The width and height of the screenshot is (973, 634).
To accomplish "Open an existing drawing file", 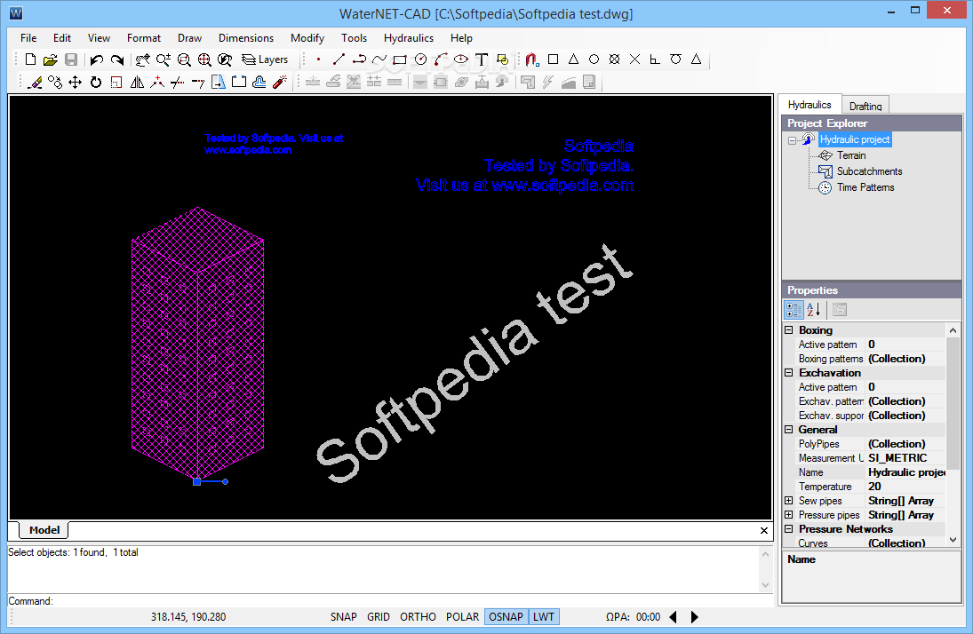I will [51, 59].
